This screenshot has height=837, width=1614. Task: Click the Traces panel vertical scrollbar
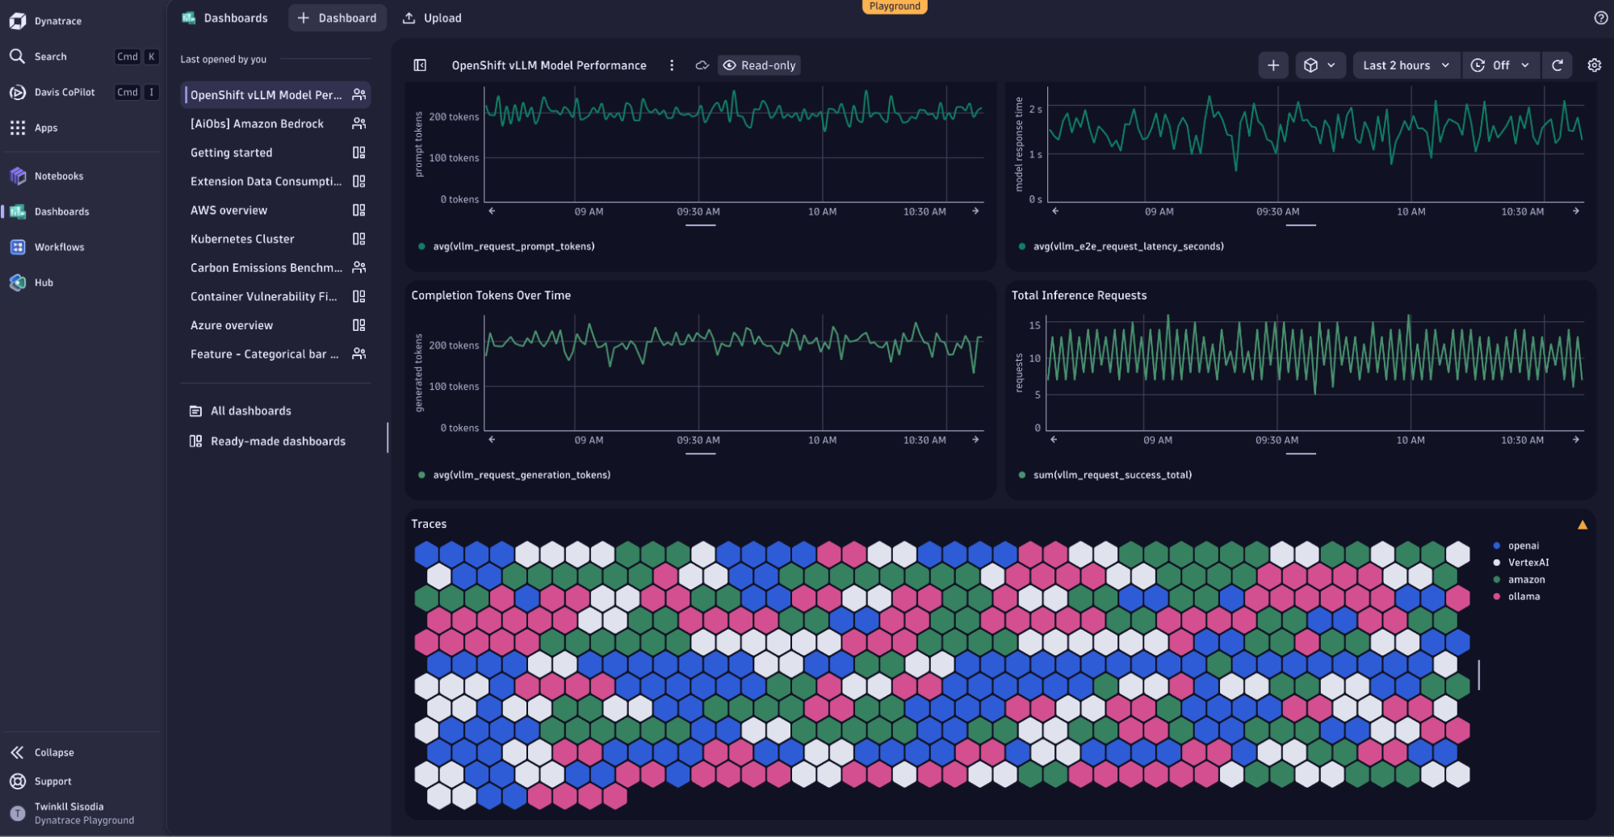pyautogui.click(x=1478, y=675)
